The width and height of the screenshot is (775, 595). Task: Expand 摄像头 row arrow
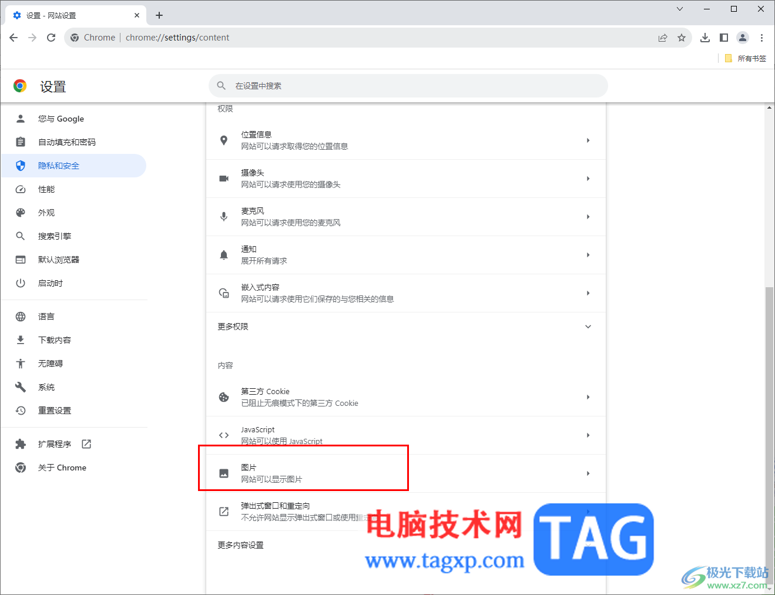point(588,179)
